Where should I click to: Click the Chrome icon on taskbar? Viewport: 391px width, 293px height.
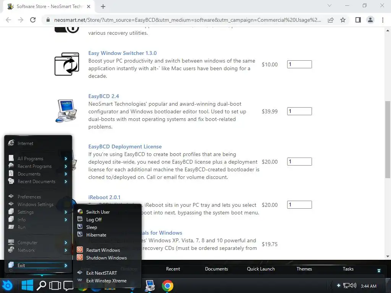point(168,285)
